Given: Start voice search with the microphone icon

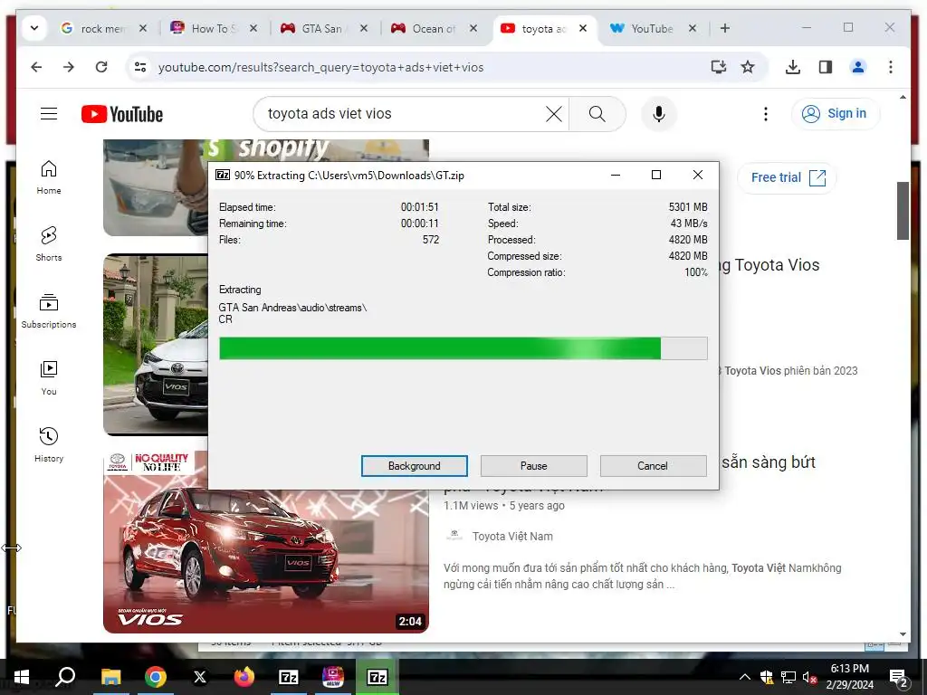Looking at the screenshot, I should coord(659,113).
